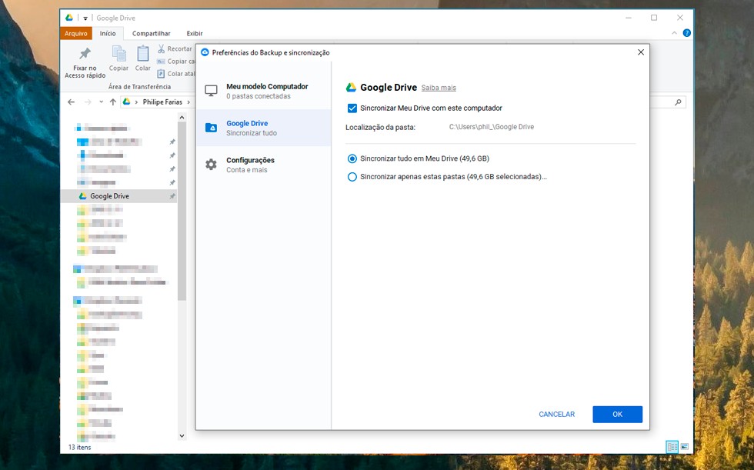Click the Copiar icon in the ribbon
Screen dimensions: 754x470
click(x=119, y=54)
